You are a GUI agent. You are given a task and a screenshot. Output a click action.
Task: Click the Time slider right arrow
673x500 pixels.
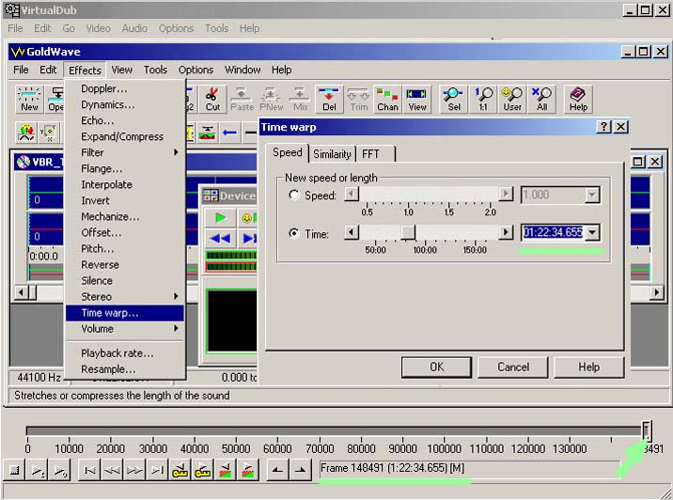coord(506,233)
